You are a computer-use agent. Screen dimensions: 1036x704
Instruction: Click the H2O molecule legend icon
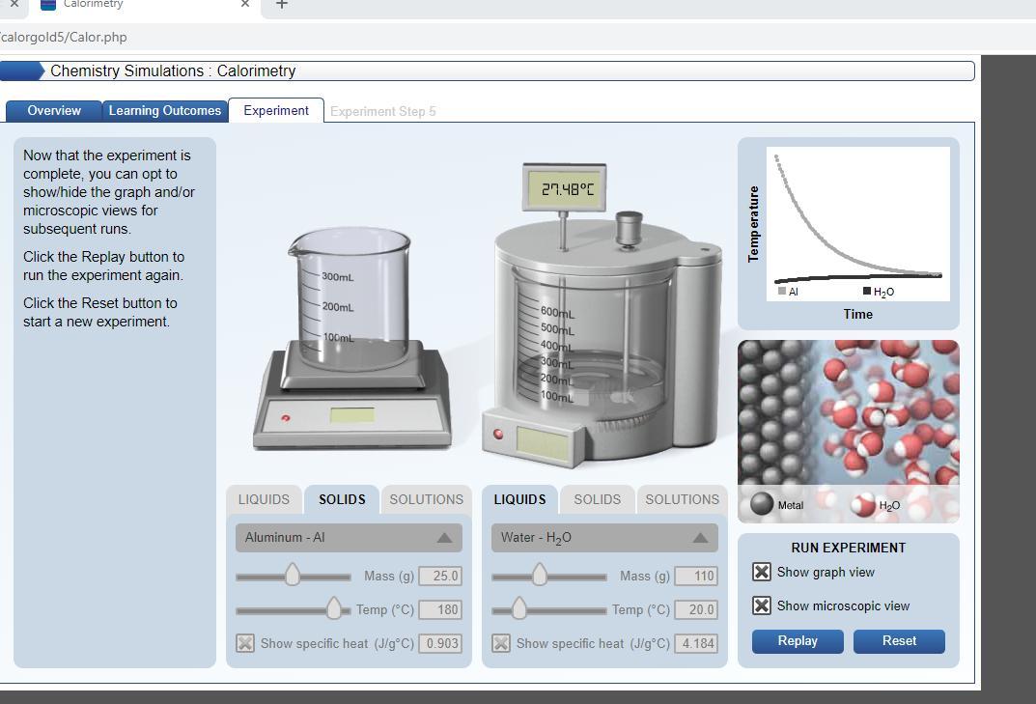point(863,505)
